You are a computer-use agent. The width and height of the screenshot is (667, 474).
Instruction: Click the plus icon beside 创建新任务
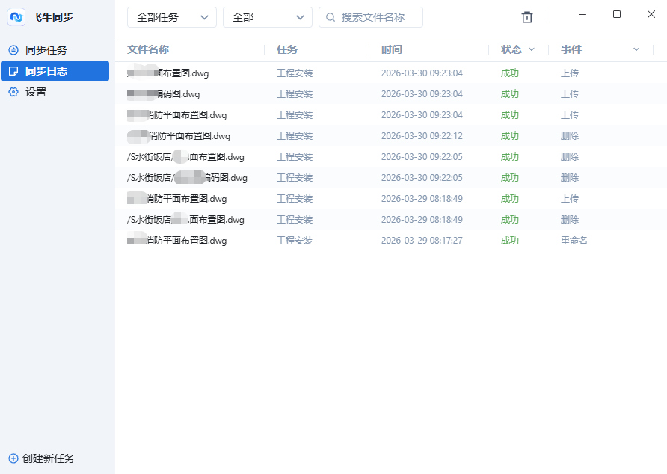(x=13, y=458)
